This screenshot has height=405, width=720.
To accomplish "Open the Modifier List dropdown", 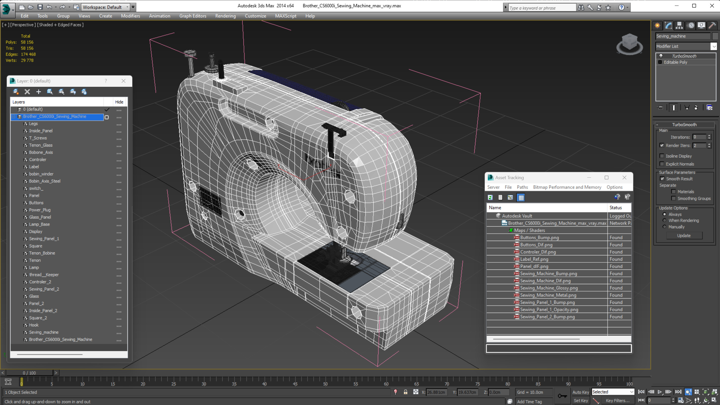I will pyautogui.click(x=714, y=46).
